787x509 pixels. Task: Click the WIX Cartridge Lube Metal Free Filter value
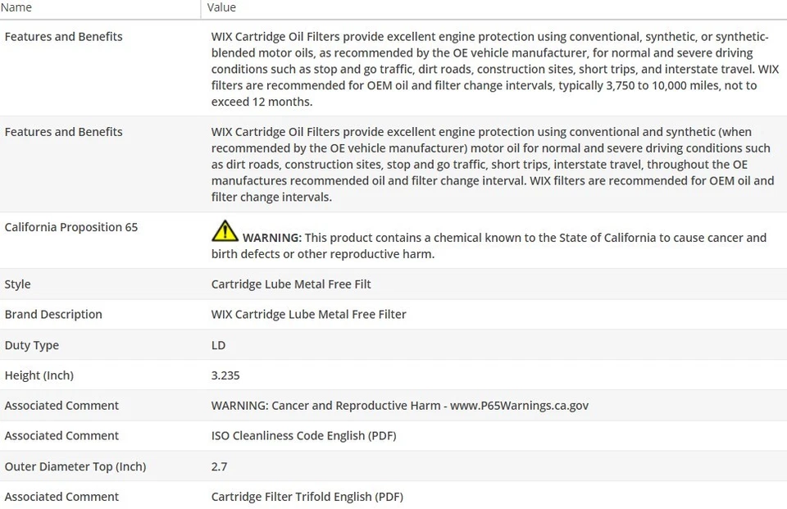(308, 315)
